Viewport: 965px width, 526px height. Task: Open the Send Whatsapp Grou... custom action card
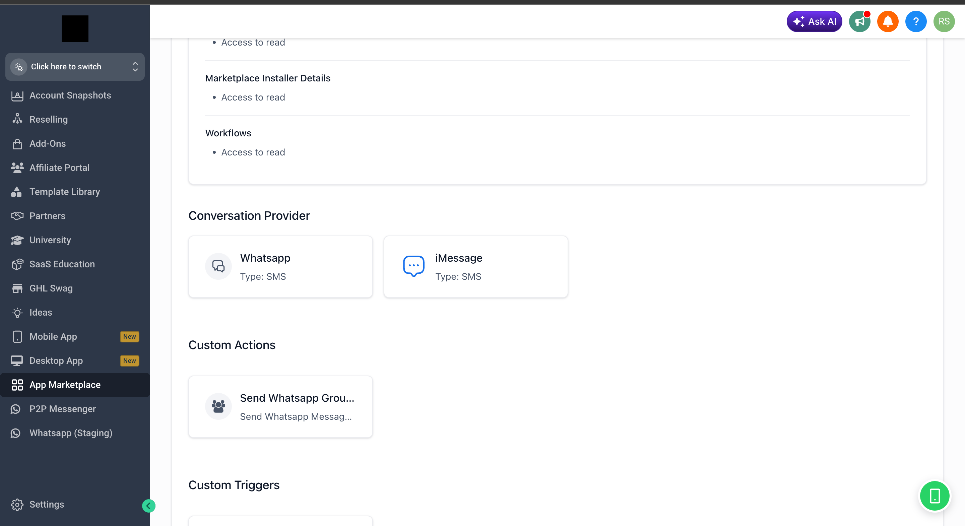[x=280, y=407]
